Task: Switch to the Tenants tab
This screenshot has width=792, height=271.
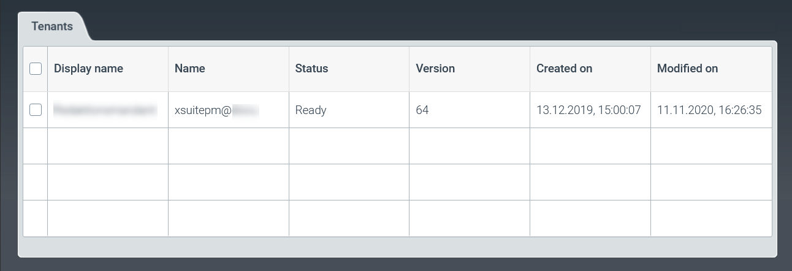Action: pos(53,27)
